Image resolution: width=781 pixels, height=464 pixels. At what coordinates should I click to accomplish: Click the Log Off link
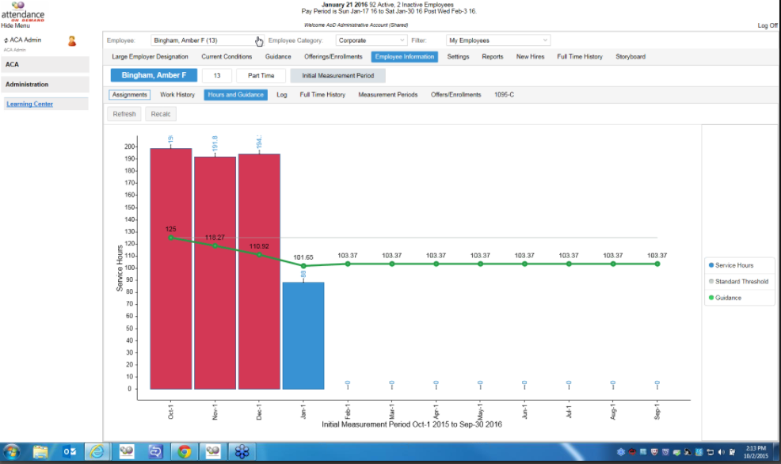click(x=766, y=25)
